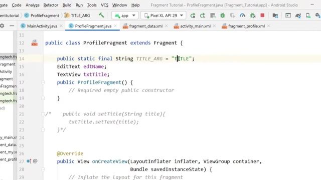Close the fragment_data.xml tab

click(x=166, y=26)
